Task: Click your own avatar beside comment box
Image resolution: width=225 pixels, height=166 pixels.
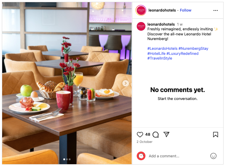Action: point(141,156)
